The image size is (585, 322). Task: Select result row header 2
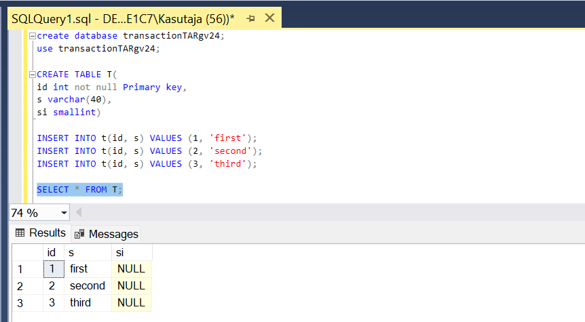(x=28, y=286)
